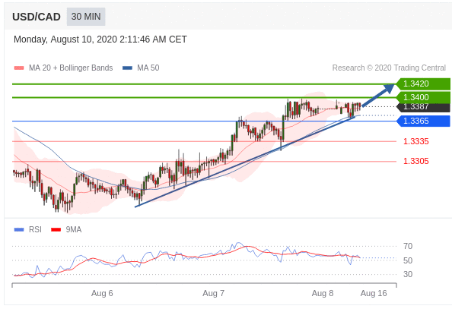The width and height of the screenshot is (452, 309).
Task: Click the USD/CAD pair title
Action: point(37,17)
